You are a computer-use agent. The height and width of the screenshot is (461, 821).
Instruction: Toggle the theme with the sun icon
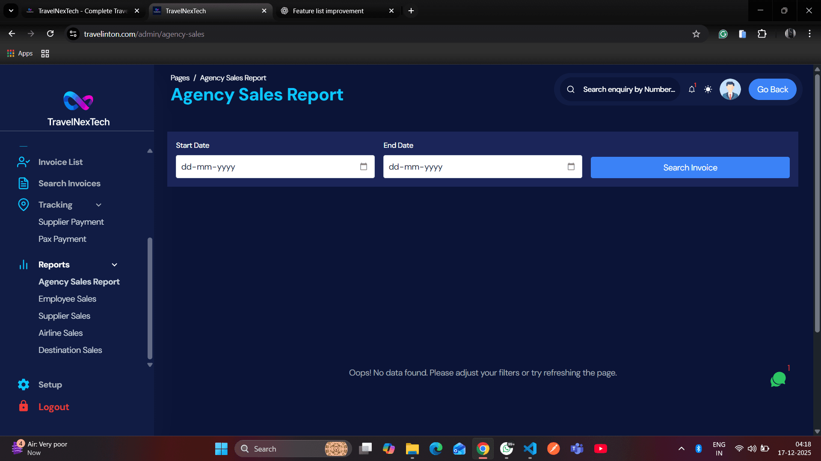[x=708, y=89]
